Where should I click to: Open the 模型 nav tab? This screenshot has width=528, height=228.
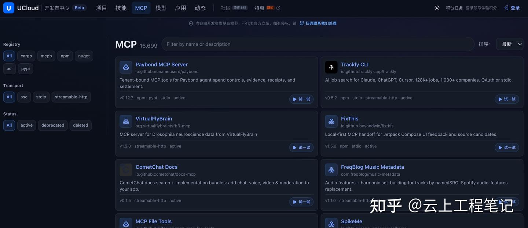click(x=161, y=8)
